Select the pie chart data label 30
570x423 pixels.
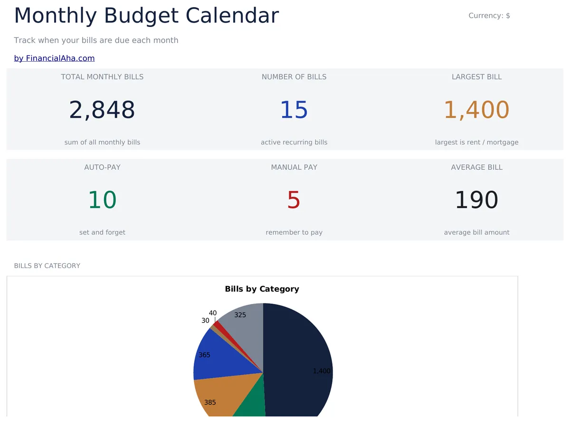(205, 321)
